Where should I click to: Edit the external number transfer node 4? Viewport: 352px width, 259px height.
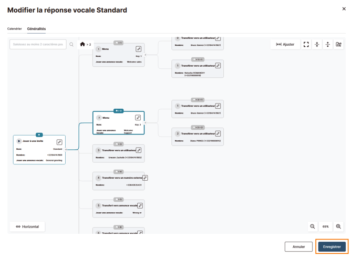click(145, 178)
